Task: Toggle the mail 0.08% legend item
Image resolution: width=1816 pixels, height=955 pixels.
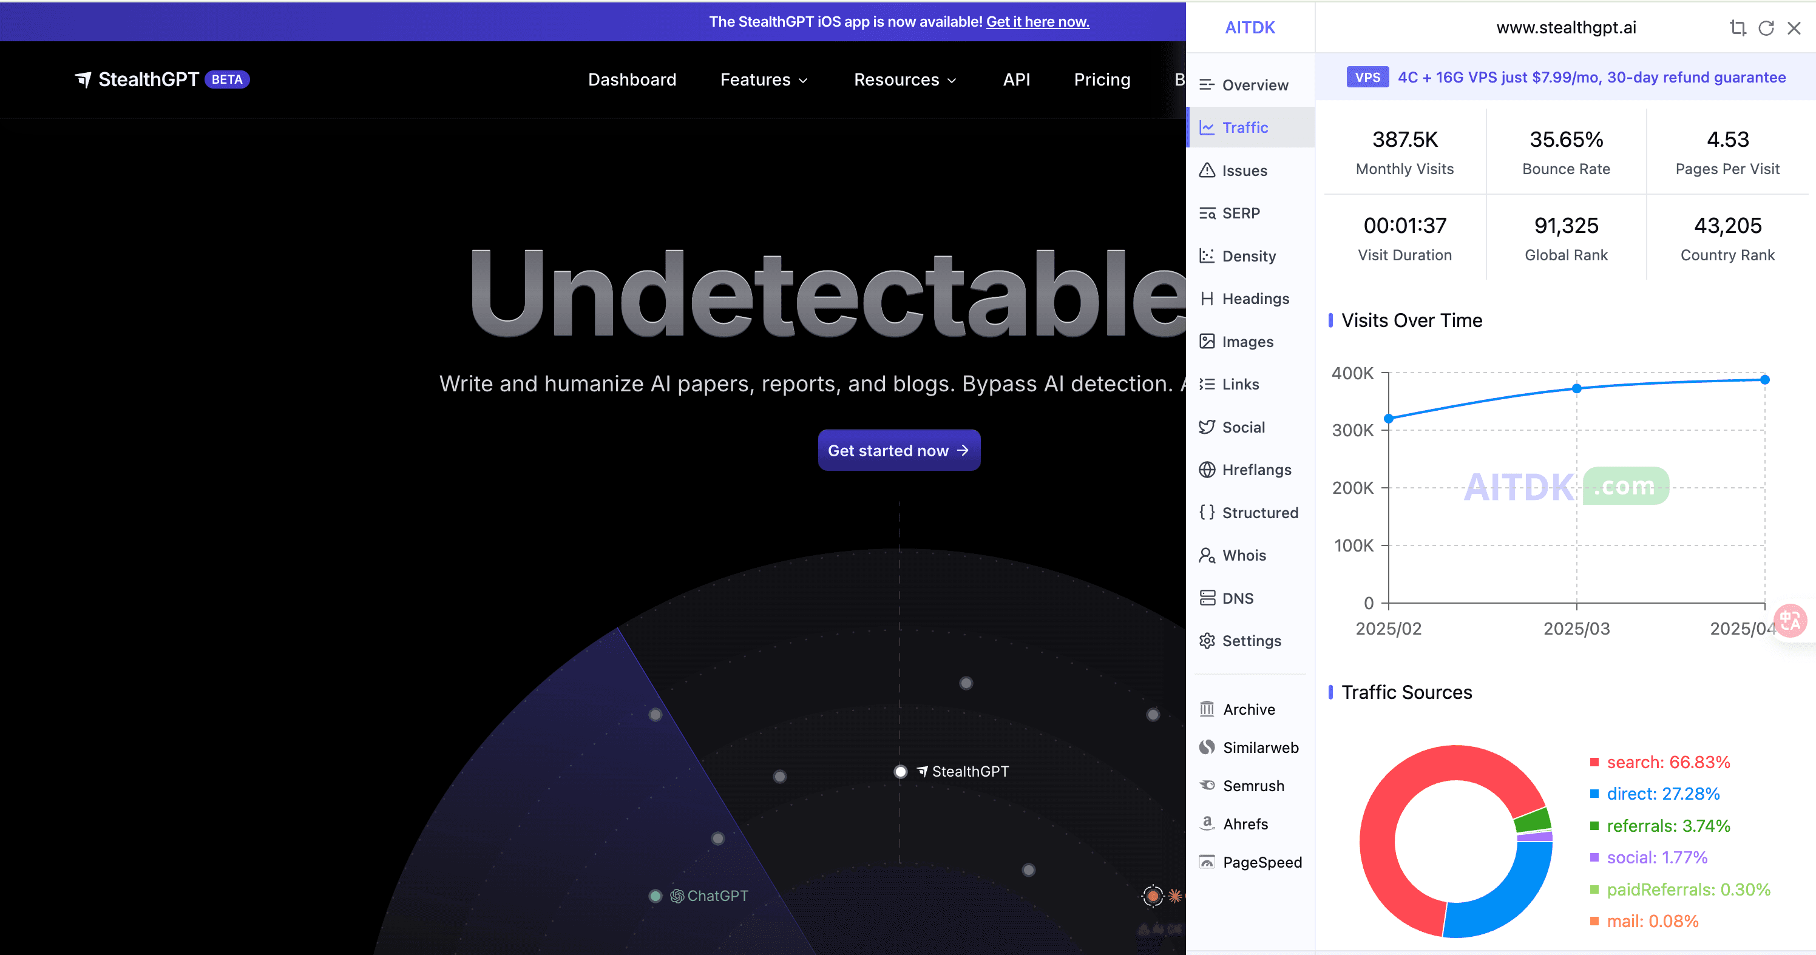Action: (1644, 921)
